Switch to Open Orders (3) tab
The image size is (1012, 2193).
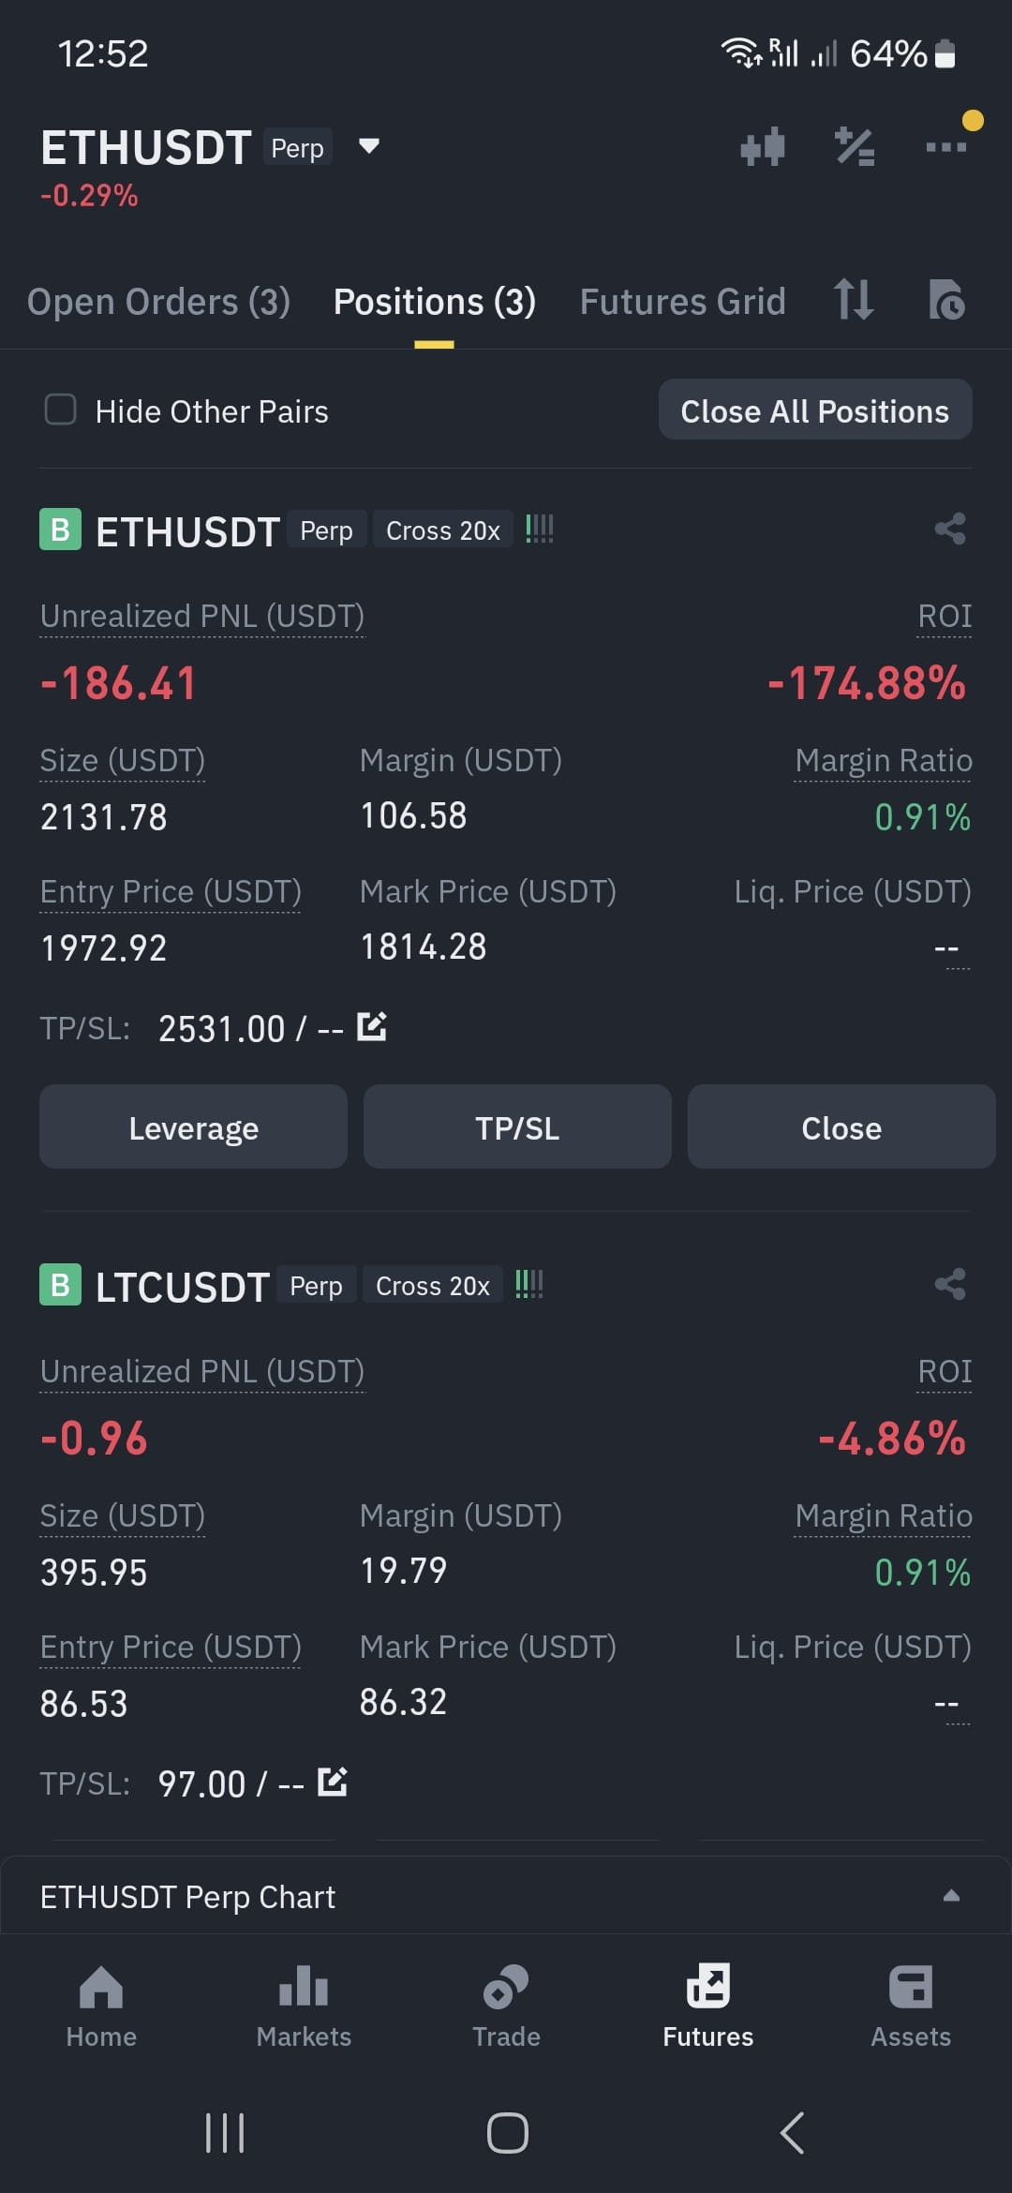click(158, 302)
